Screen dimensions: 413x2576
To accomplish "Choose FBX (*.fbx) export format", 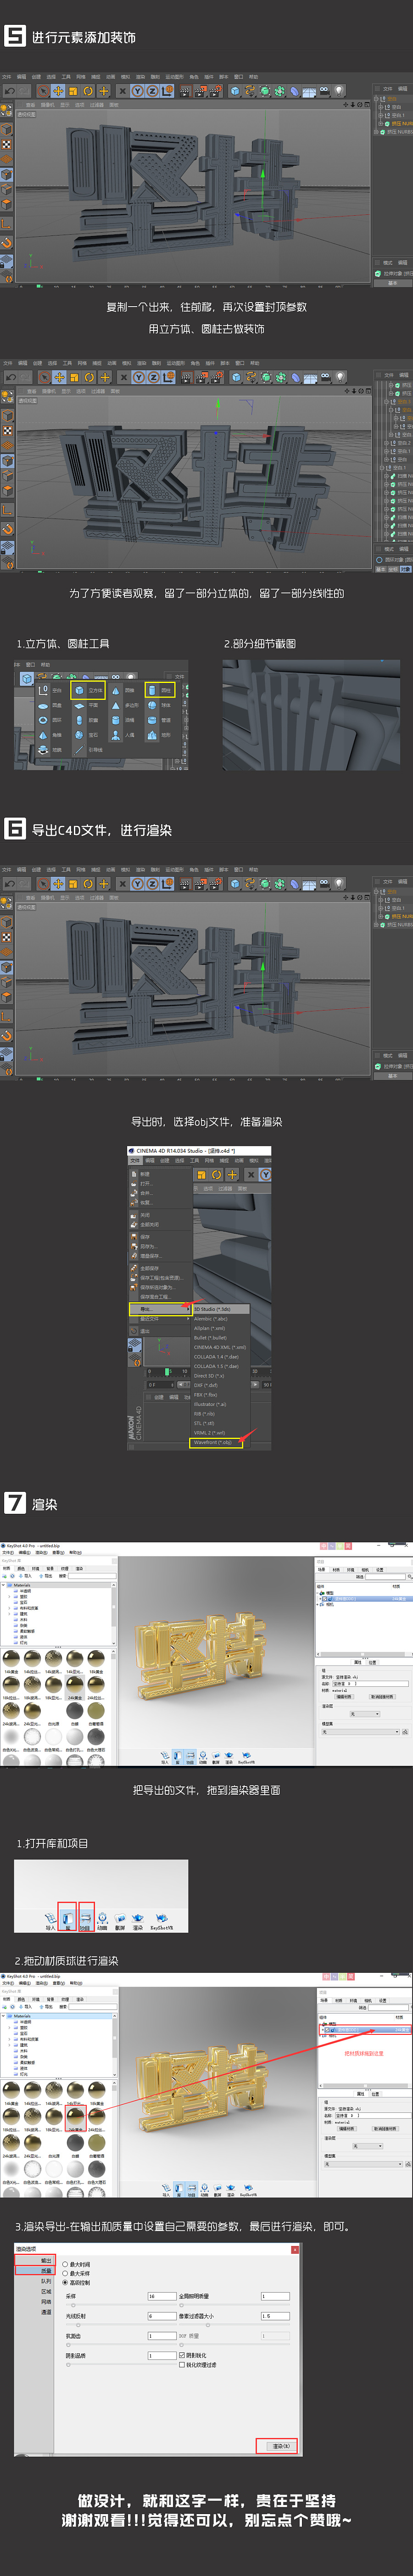I will [219, 1395].
